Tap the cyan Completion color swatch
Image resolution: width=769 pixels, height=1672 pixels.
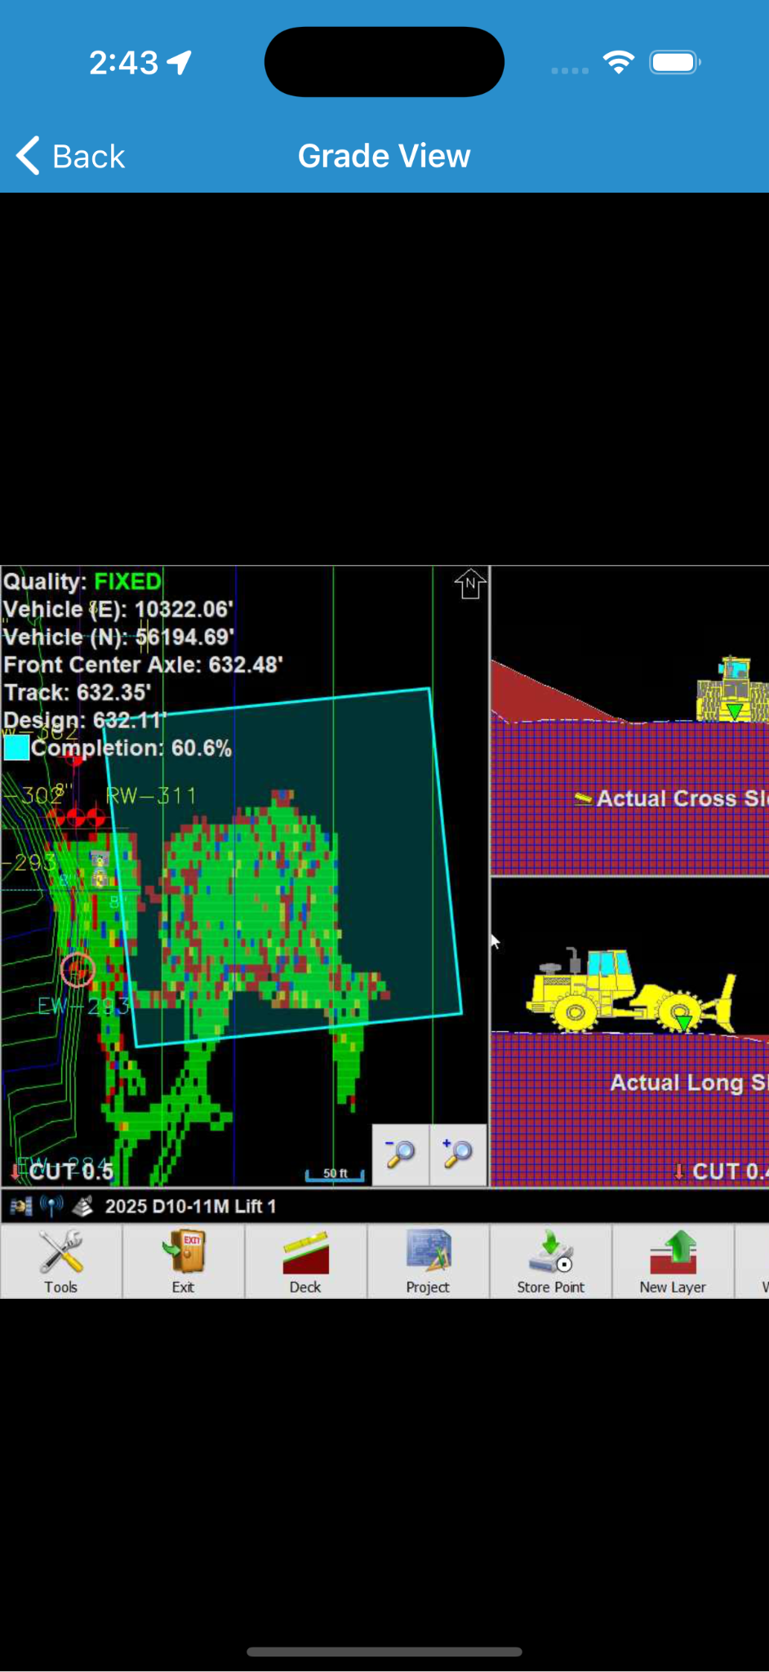[16, 748]
